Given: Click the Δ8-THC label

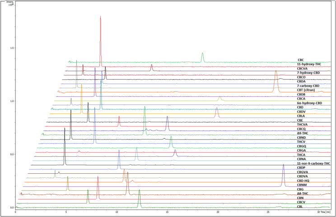Looking at the screenshot, I should pyautogui.click(x=303, y=194).
